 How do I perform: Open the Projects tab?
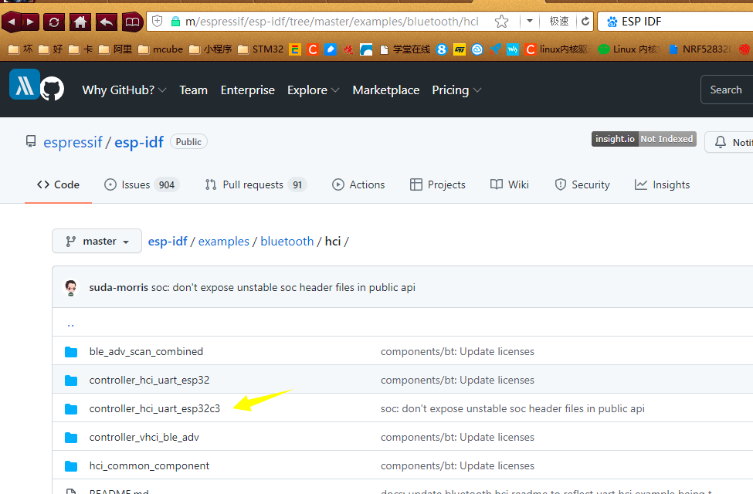(x=437, y=184)
